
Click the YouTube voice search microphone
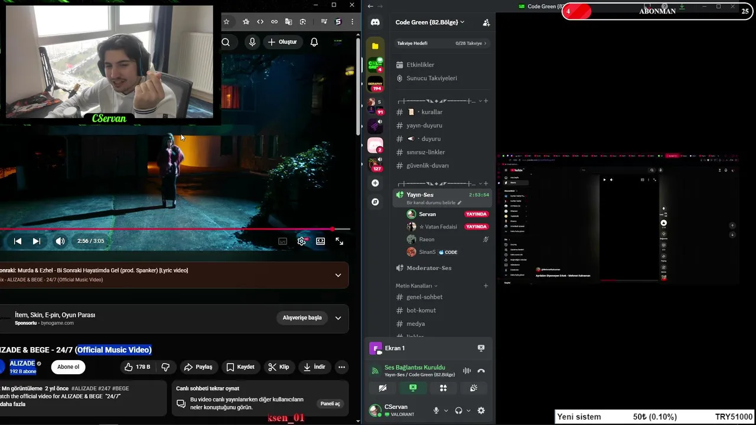pos(252,42)
